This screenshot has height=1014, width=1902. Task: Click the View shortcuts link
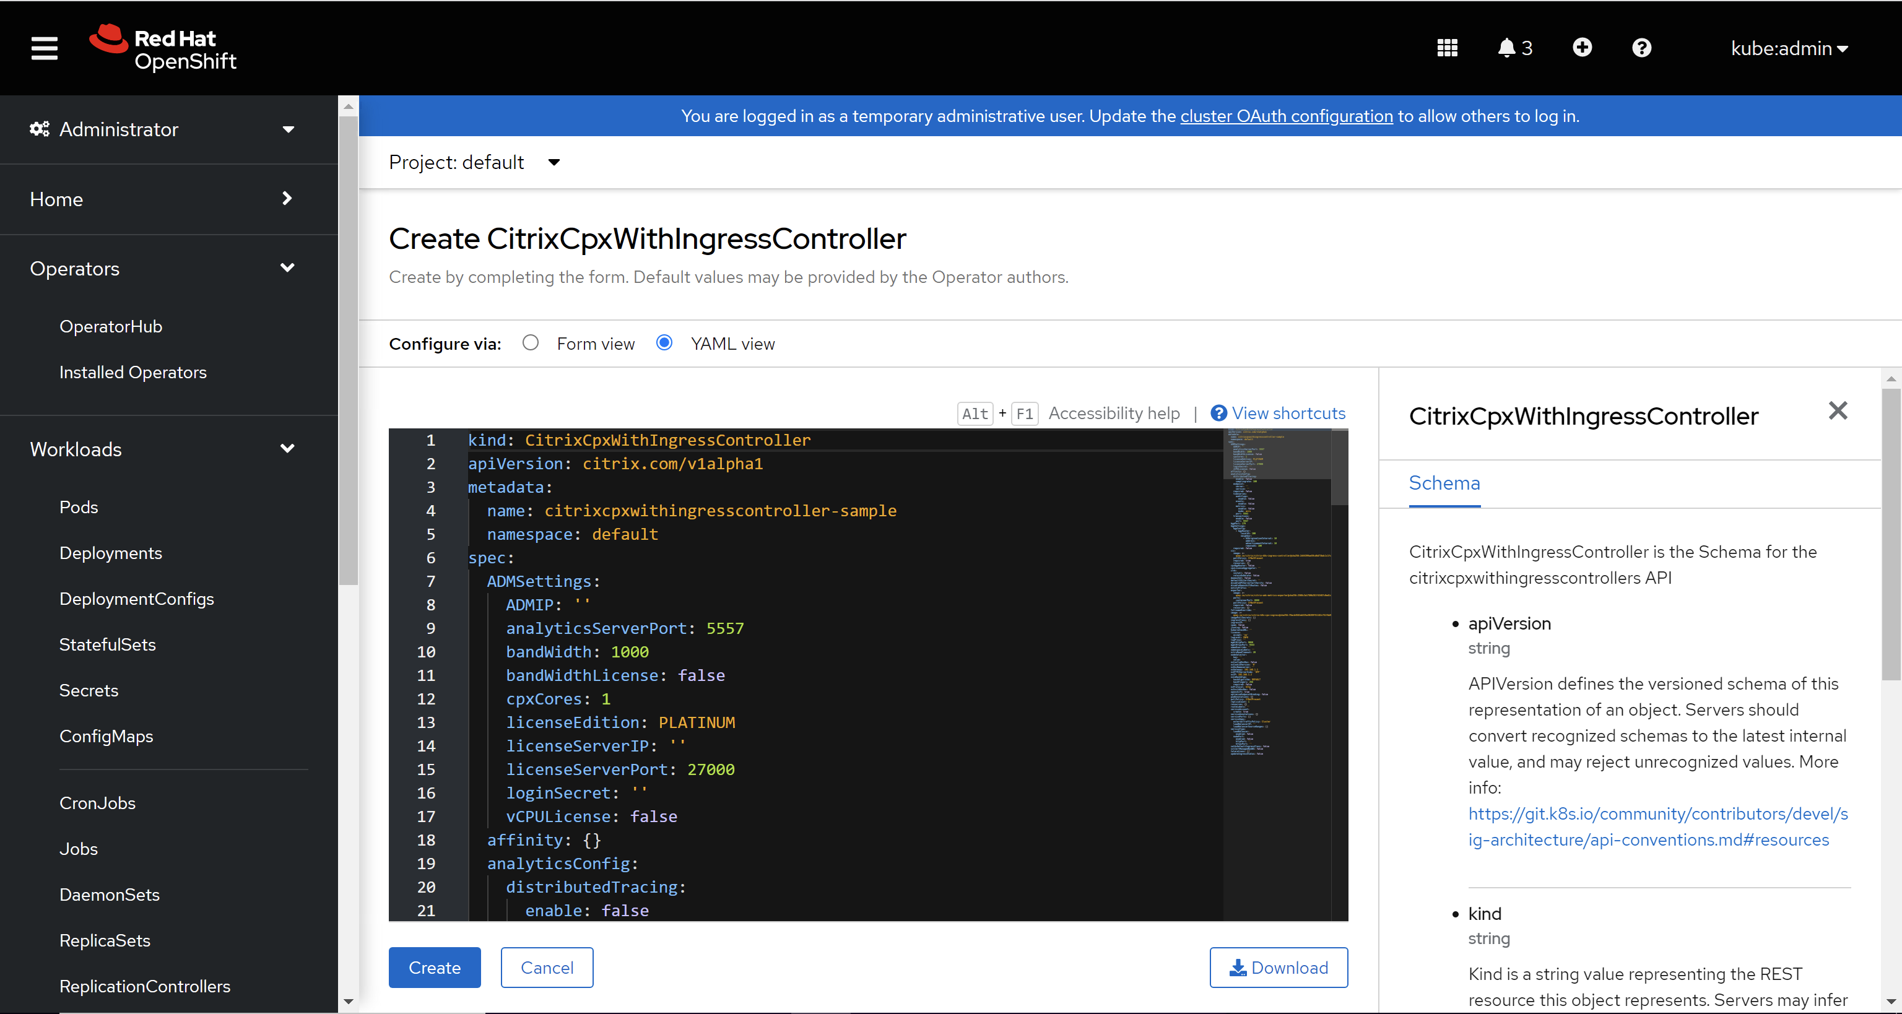(x=1288, y=414)
